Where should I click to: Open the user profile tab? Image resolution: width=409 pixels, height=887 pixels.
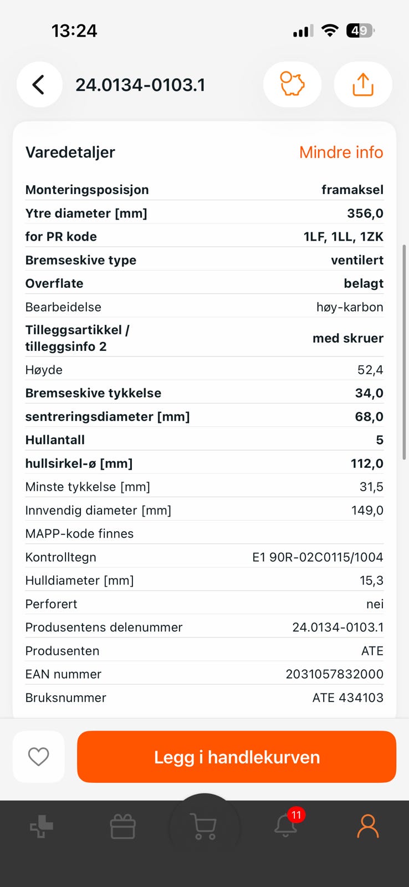[x=368, y=827]
